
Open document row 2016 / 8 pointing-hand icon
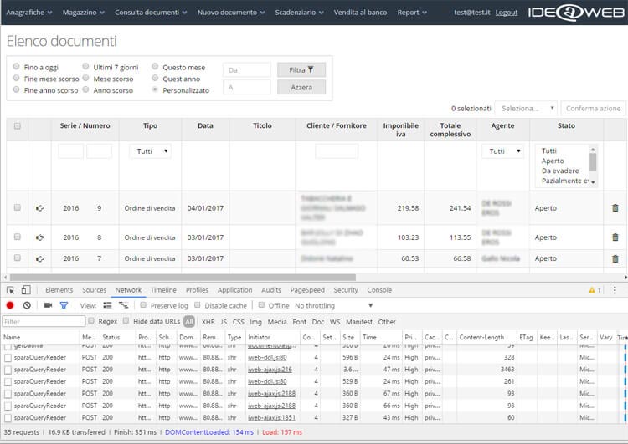(39, 237)
